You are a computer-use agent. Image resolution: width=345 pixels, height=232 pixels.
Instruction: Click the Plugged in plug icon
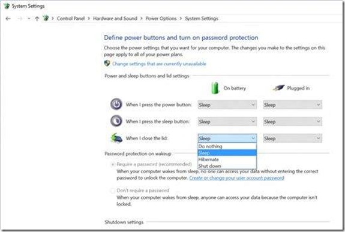(x=278, y=88)
